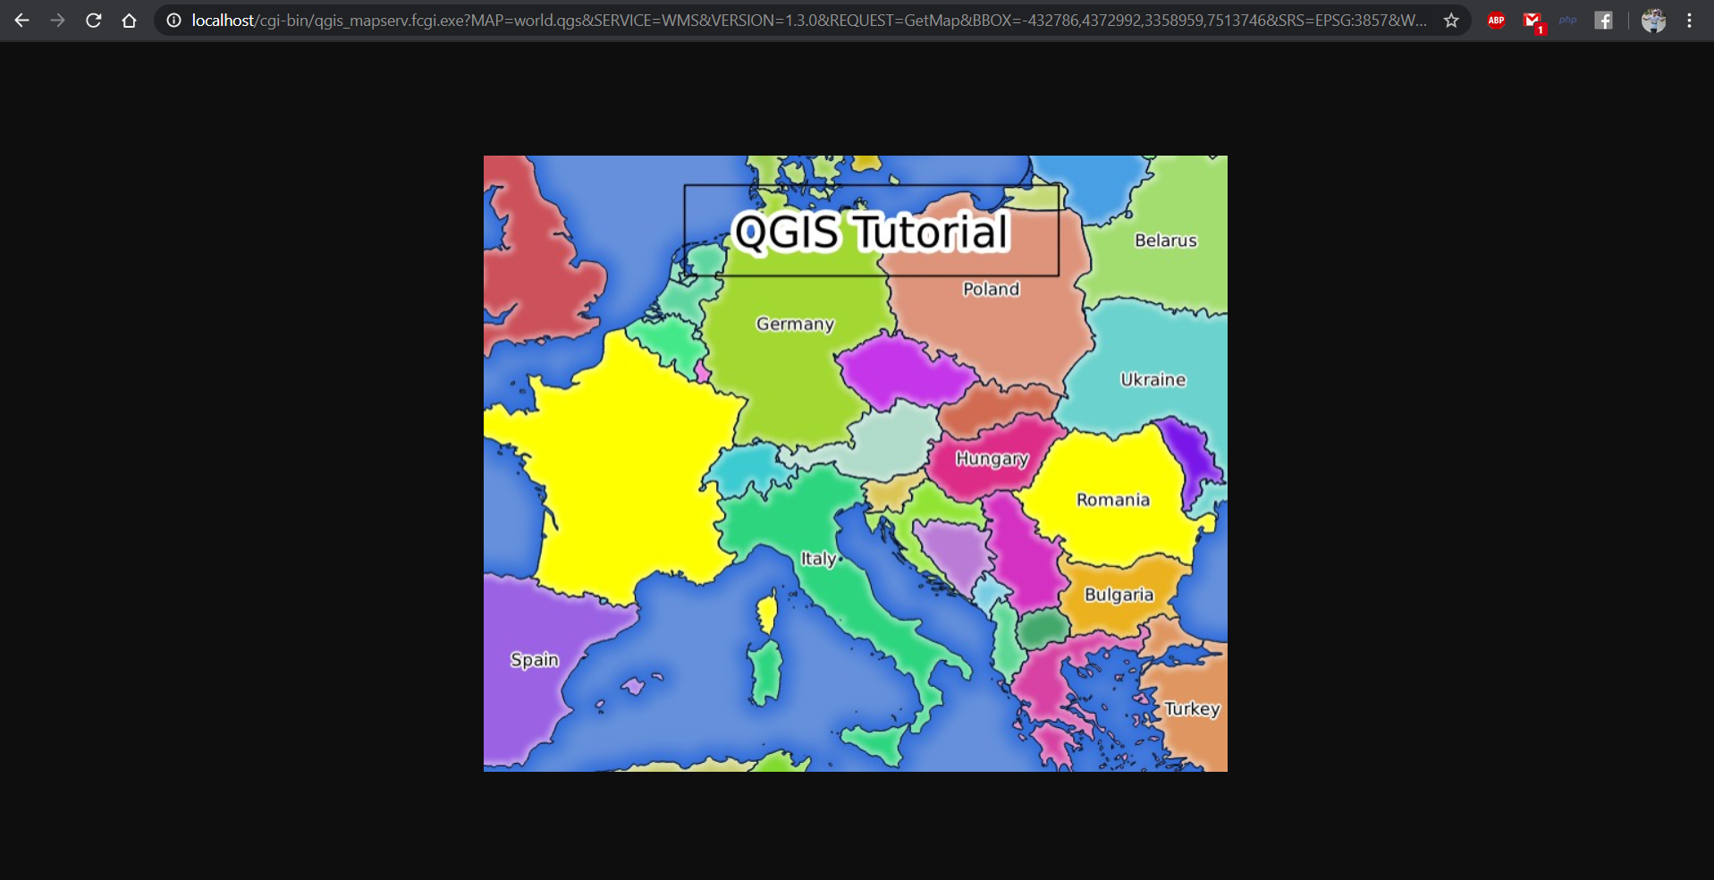Reload the WMS map page

(93, 21)
